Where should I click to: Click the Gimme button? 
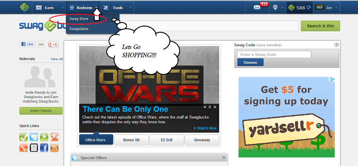coord(250,62)
